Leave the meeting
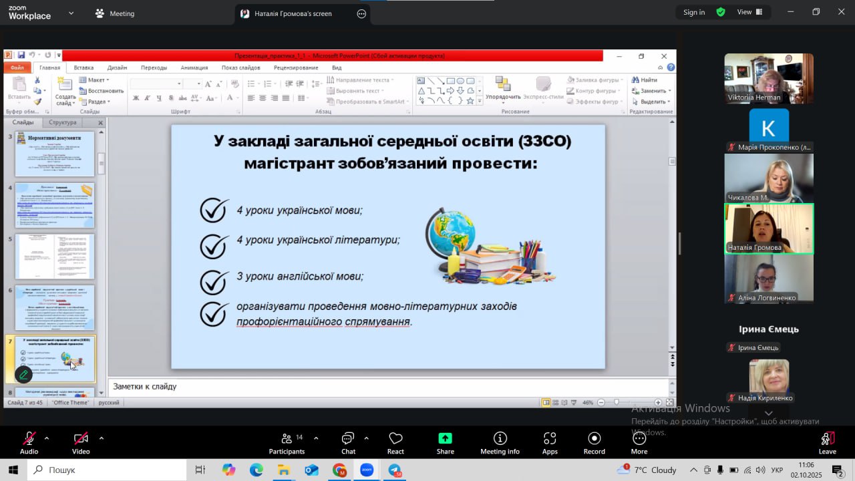 (x=827, y=443)
